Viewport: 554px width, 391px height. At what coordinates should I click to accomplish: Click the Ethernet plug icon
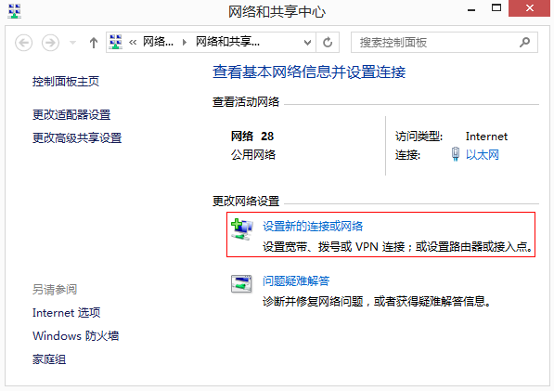[x=456, y=154]
